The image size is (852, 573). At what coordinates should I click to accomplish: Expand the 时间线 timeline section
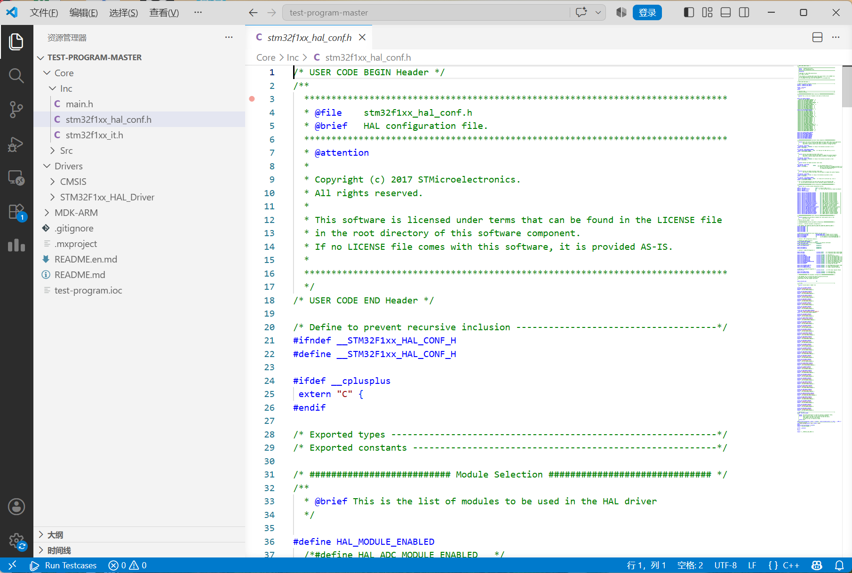tap(139, 550)
